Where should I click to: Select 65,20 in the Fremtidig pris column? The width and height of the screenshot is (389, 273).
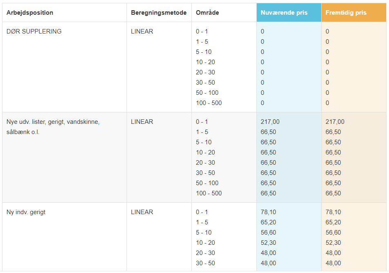pyautogui.click(x=333, y=222)
